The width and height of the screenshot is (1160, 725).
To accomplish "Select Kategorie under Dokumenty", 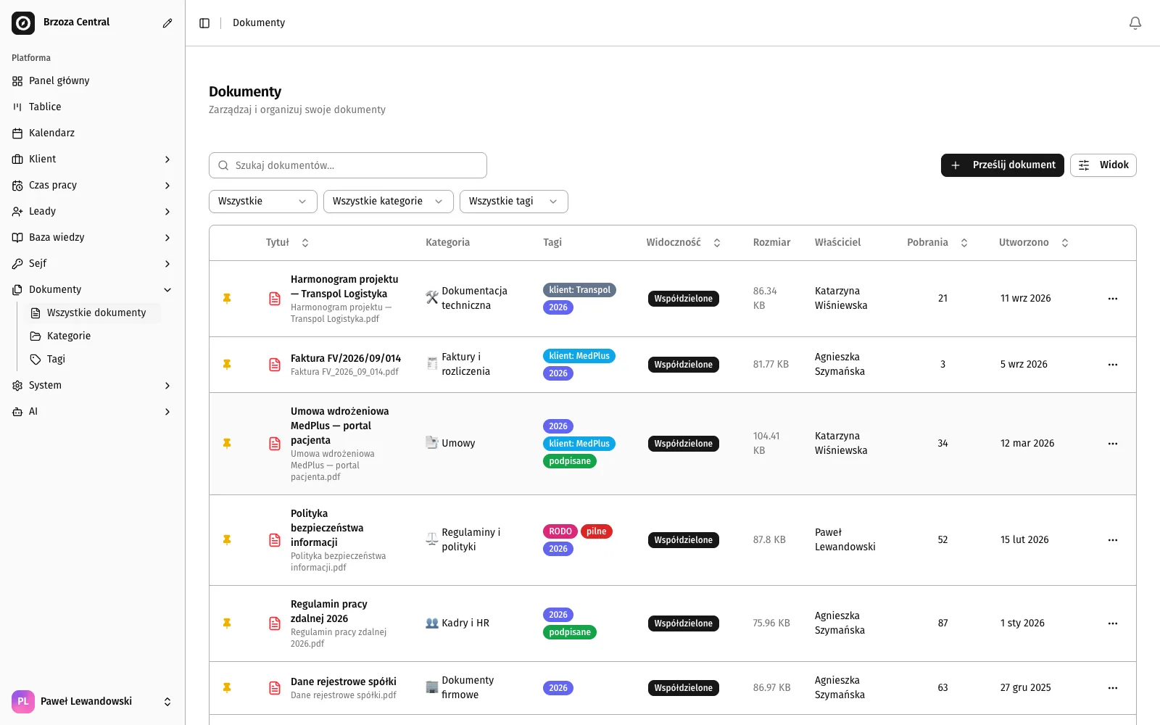I will 92,336.
